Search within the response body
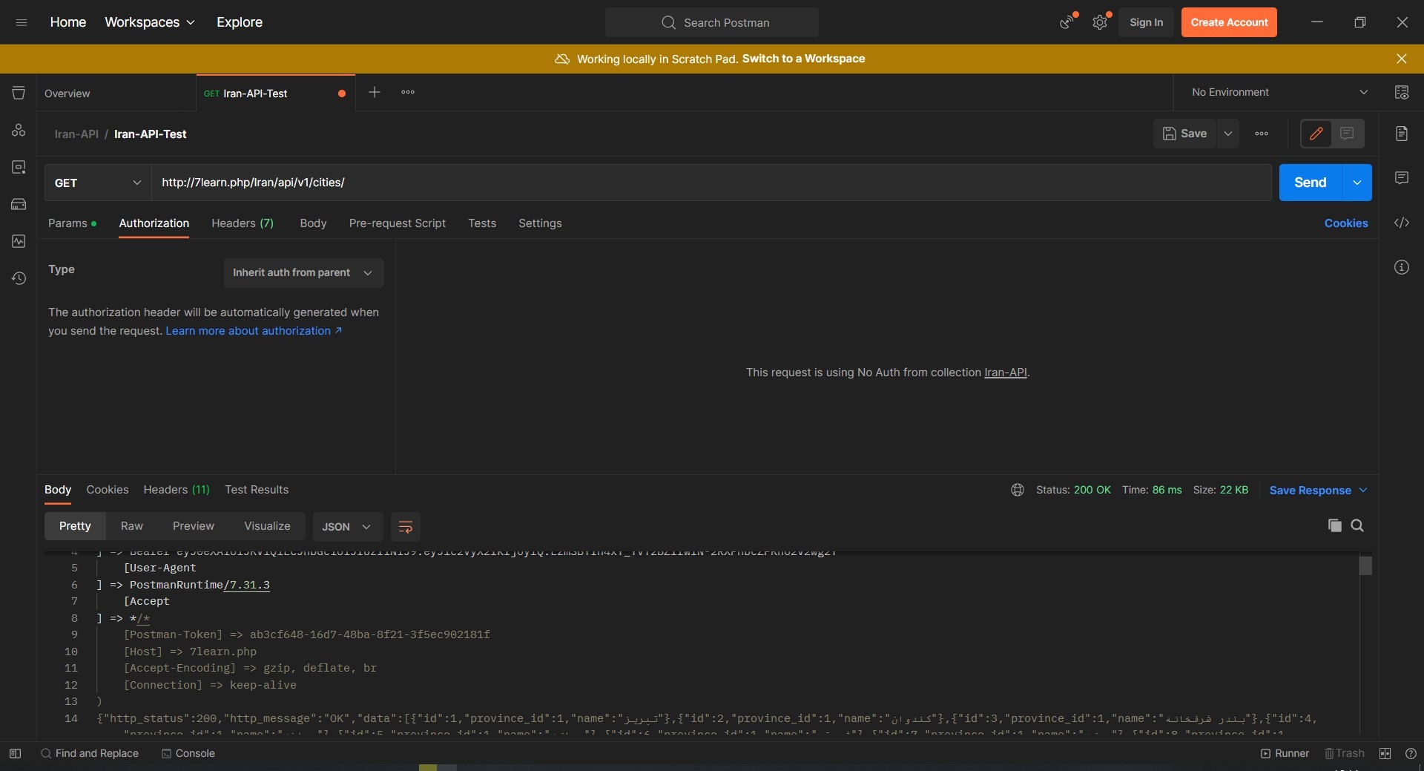The height and width of the screenshot is (771, 1424). 1357,525
